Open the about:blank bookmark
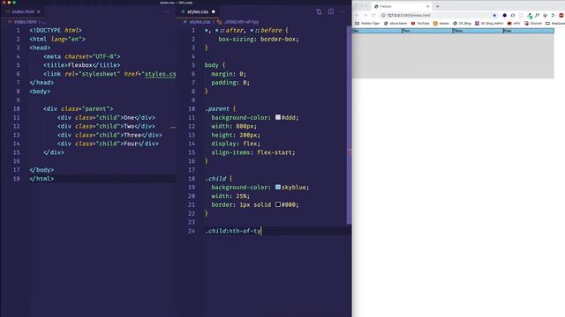Image resolution: width=565 pixels, height=317 pixels. [x=395, y=24]
